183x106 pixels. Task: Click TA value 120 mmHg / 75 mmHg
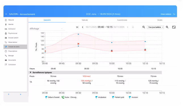pyautogui.click(x=153, y=82)
